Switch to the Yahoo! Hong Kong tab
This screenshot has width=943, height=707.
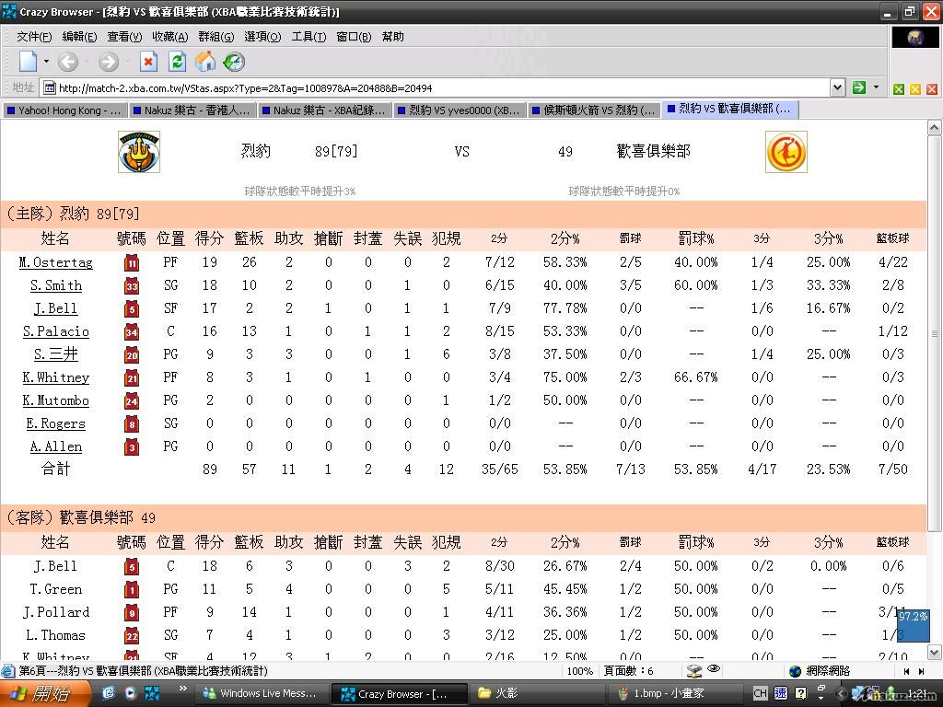pyautogui.click(x=64, y=110)
